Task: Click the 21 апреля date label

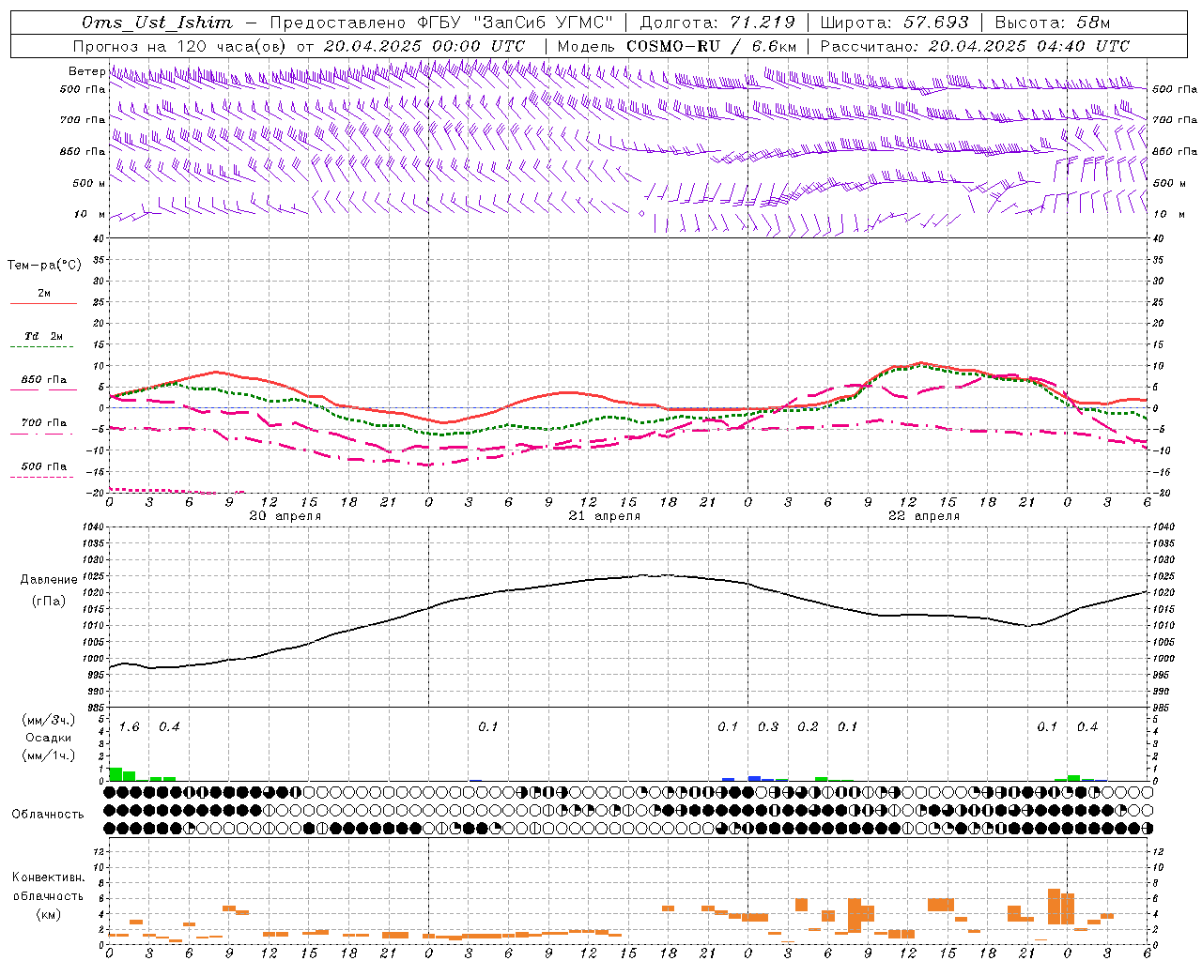Action: pos(604,515)
